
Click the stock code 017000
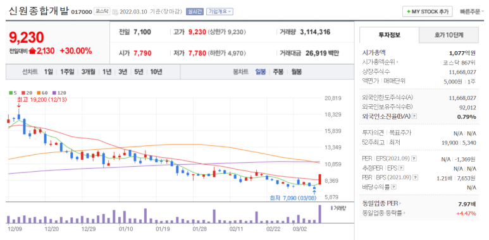point(82,12)
